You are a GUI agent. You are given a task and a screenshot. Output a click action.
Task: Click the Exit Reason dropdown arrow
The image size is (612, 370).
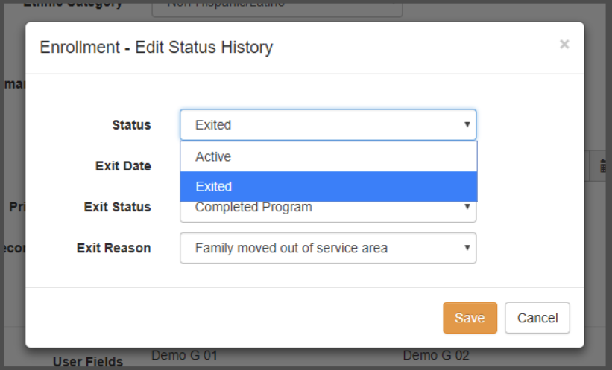[x=467, y=248]
